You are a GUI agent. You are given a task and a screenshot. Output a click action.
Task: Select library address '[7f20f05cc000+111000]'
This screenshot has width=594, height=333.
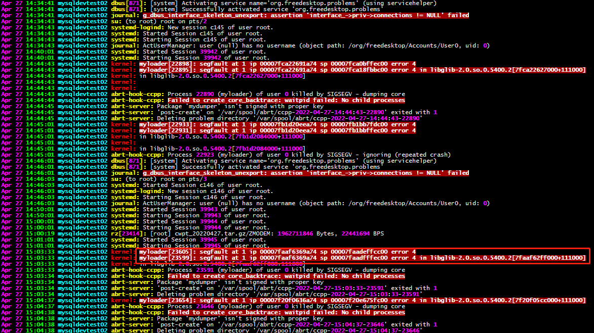click(x=548, y=300)
